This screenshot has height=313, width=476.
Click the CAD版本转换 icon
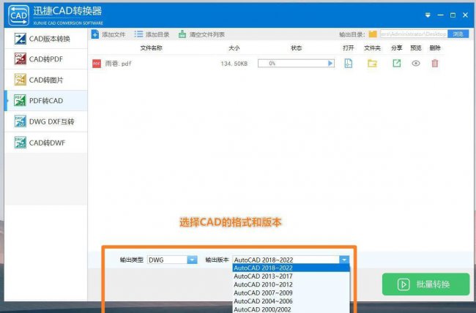point(20,39)
